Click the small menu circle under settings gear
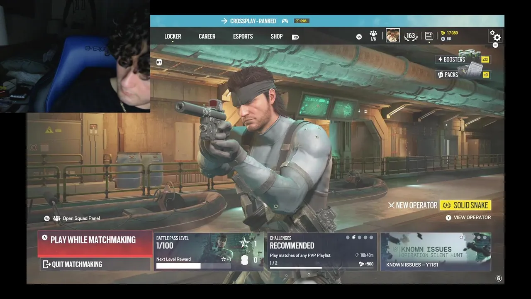 (x=495, y=45)
